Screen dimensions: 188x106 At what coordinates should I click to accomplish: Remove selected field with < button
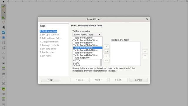point(106,56)
